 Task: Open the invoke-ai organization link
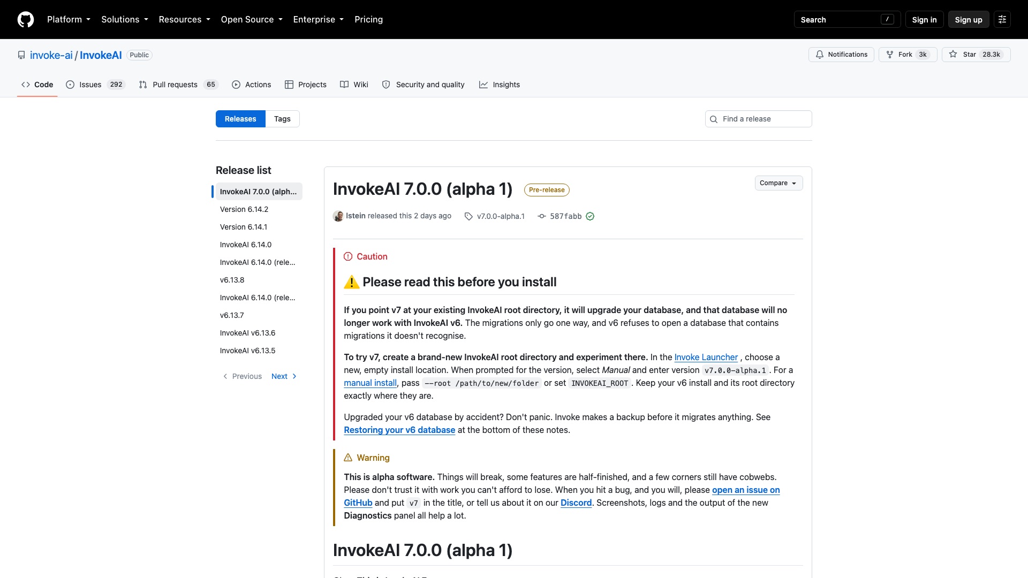tap(51, 55)
